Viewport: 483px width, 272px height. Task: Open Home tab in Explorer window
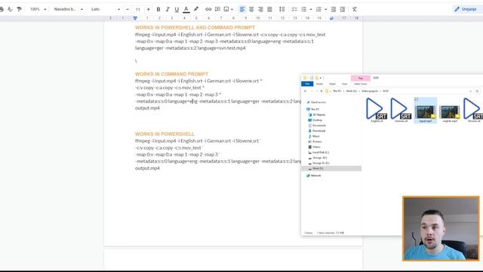click(x=320, y=84)
